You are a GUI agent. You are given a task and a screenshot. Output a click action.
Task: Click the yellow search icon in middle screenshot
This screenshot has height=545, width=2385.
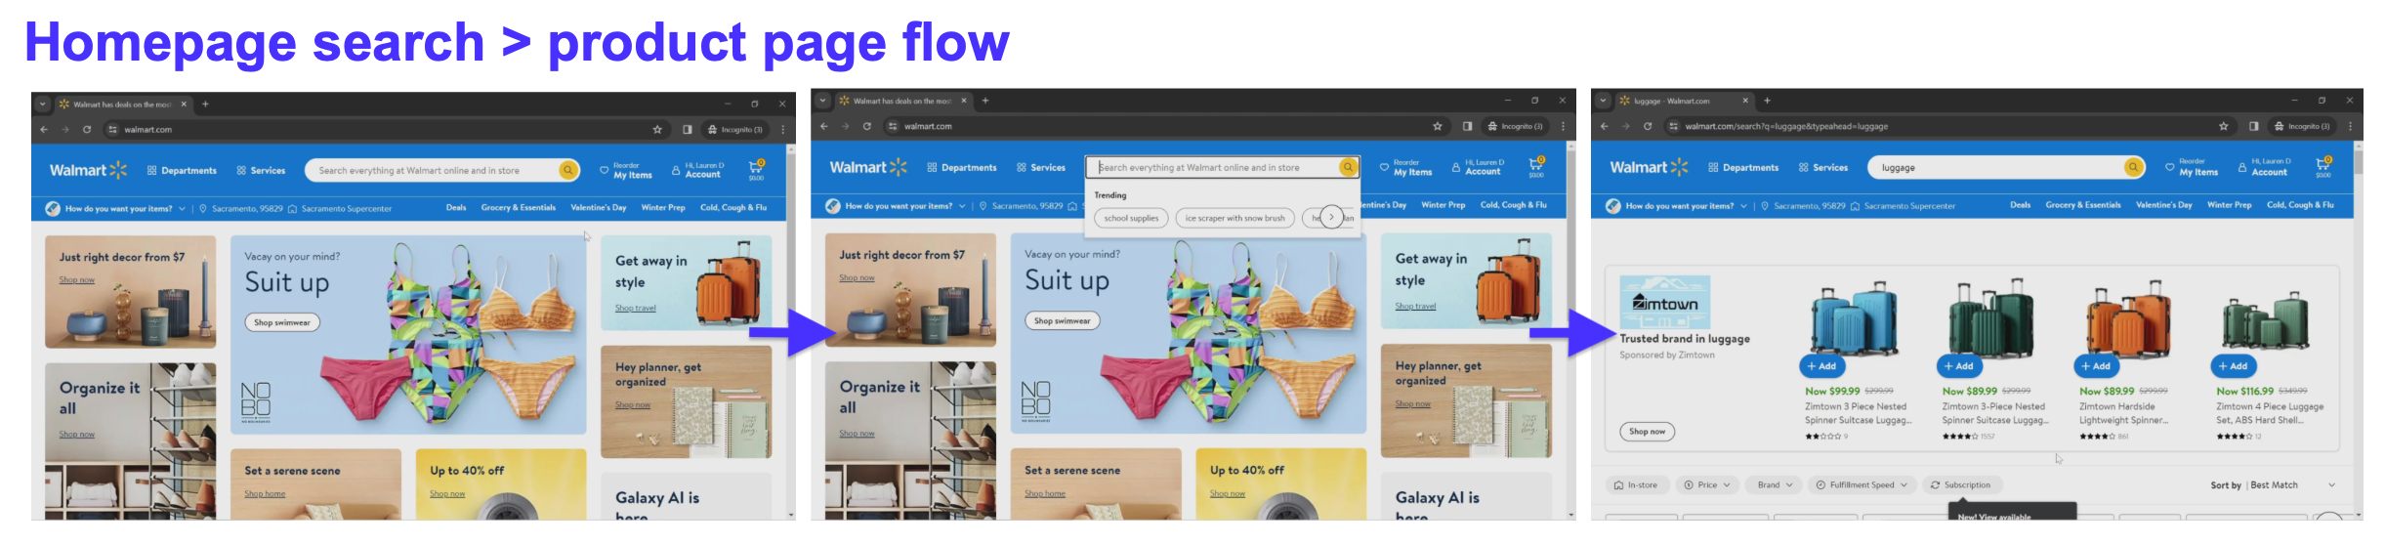(x=1348, y=167)
